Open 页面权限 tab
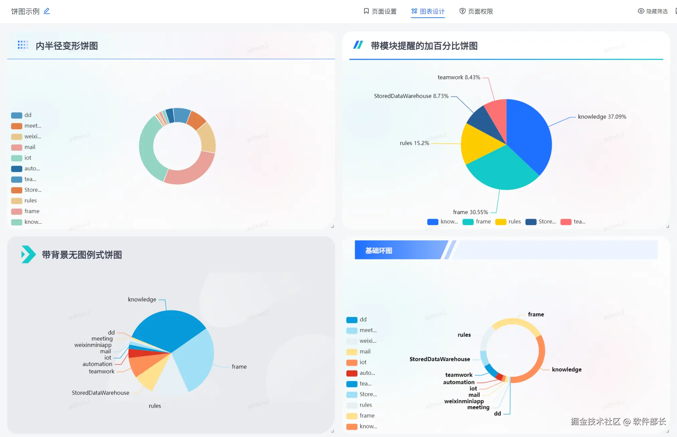 (x=480, y=11)
